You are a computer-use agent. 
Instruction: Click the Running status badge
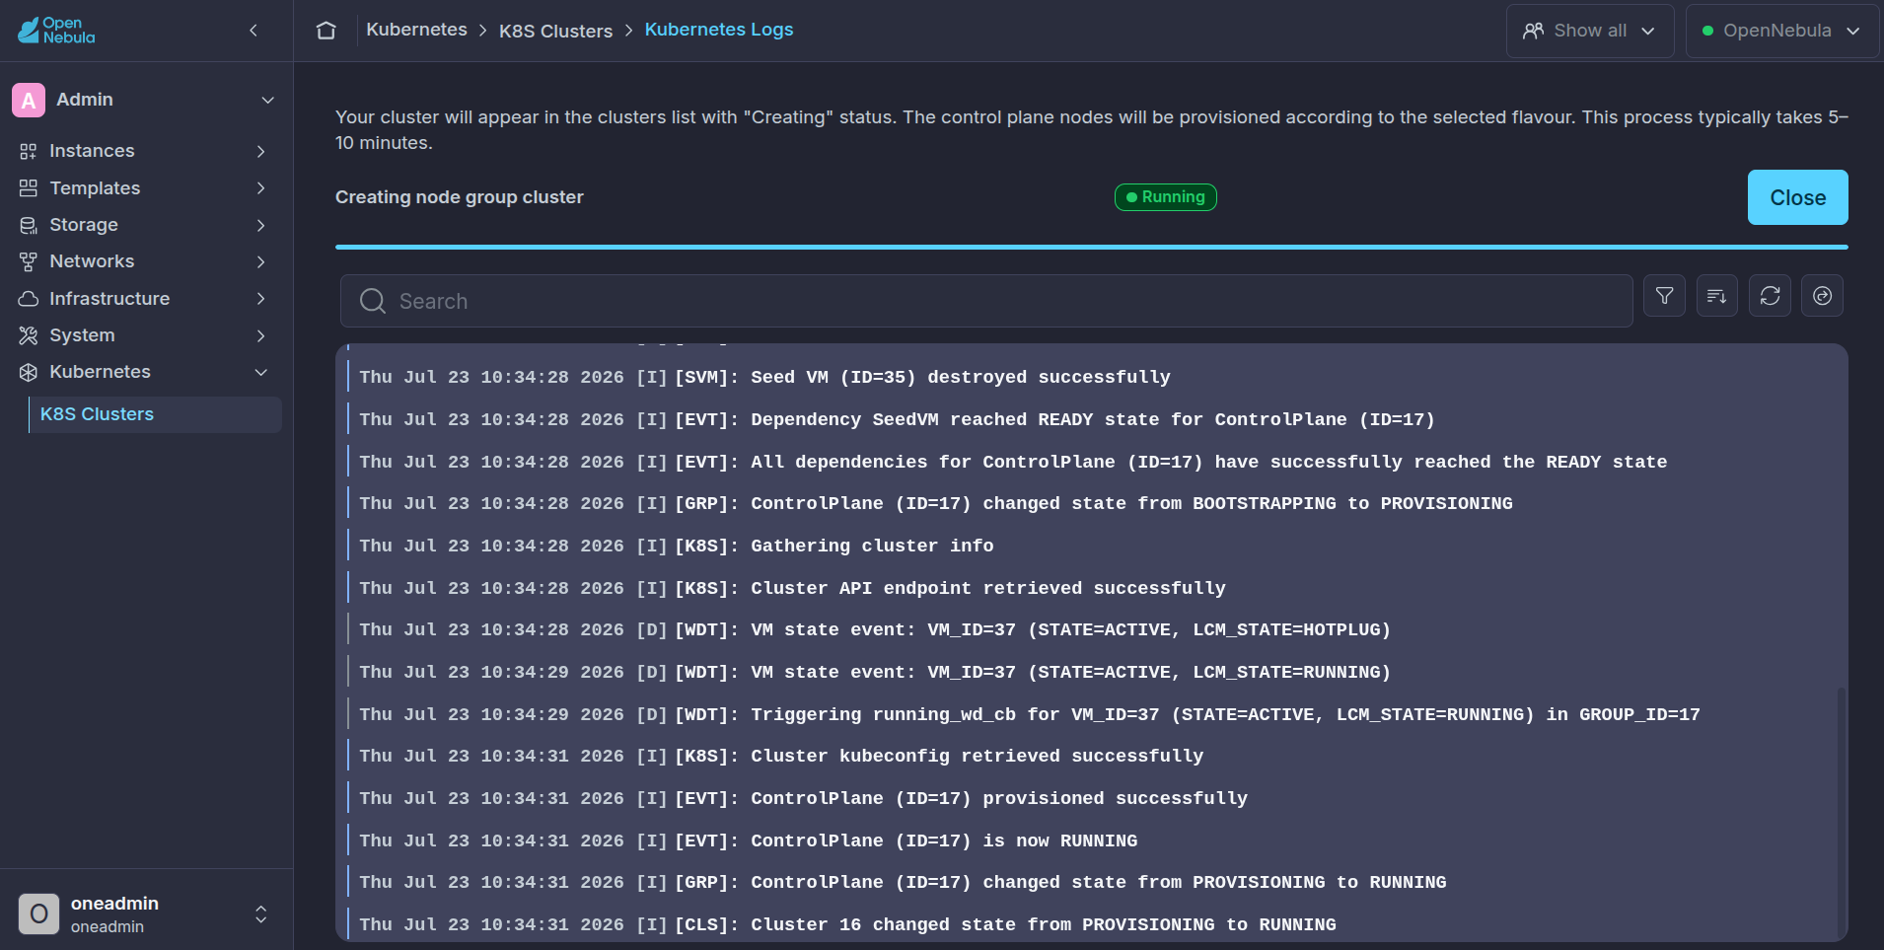click(1165, 197)
